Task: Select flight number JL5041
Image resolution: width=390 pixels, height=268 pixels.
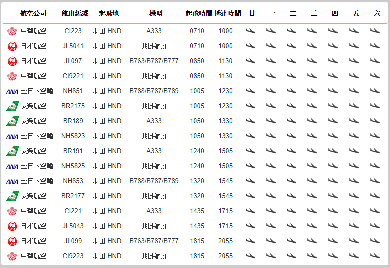Action: 73,46
